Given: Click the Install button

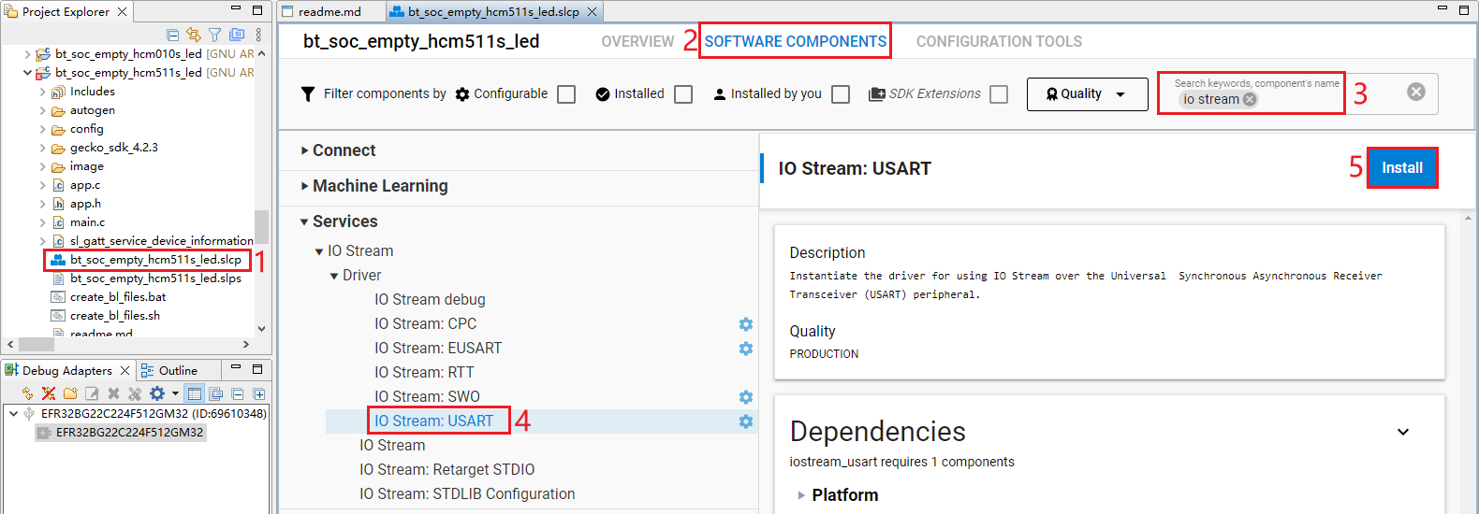Looking at the screenshot, I should (x=1401, y=168).
